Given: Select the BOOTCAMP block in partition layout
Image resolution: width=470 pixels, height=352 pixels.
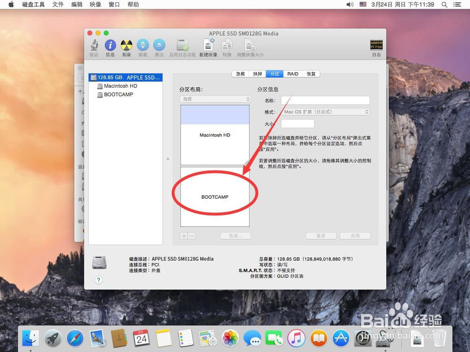Looking at the screenshot, I should 215,197.
